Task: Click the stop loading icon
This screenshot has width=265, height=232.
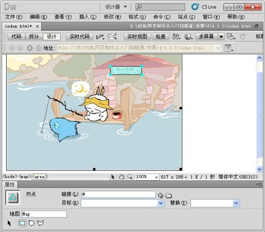Action: [x=30, y=48]
